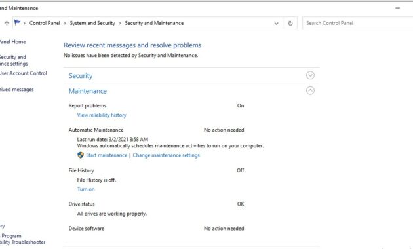
Task: Open Change maintenance settings link
Action: click(x=167, y=155)
